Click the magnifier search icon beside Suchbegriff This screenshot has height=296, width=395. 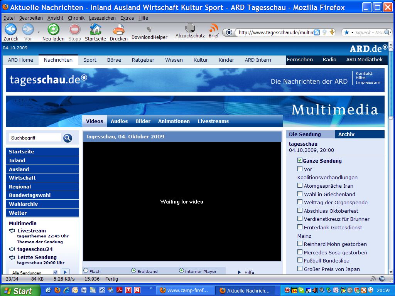pyautogui.click(x=68, y=138)
